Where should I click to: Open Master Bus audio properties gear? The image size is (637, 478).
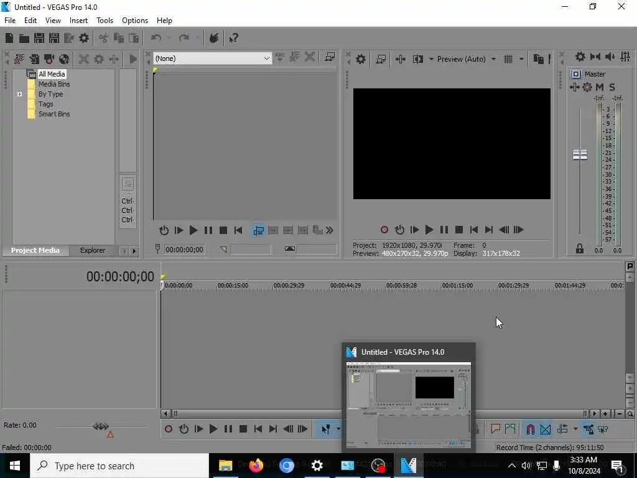tap(580, 57)
